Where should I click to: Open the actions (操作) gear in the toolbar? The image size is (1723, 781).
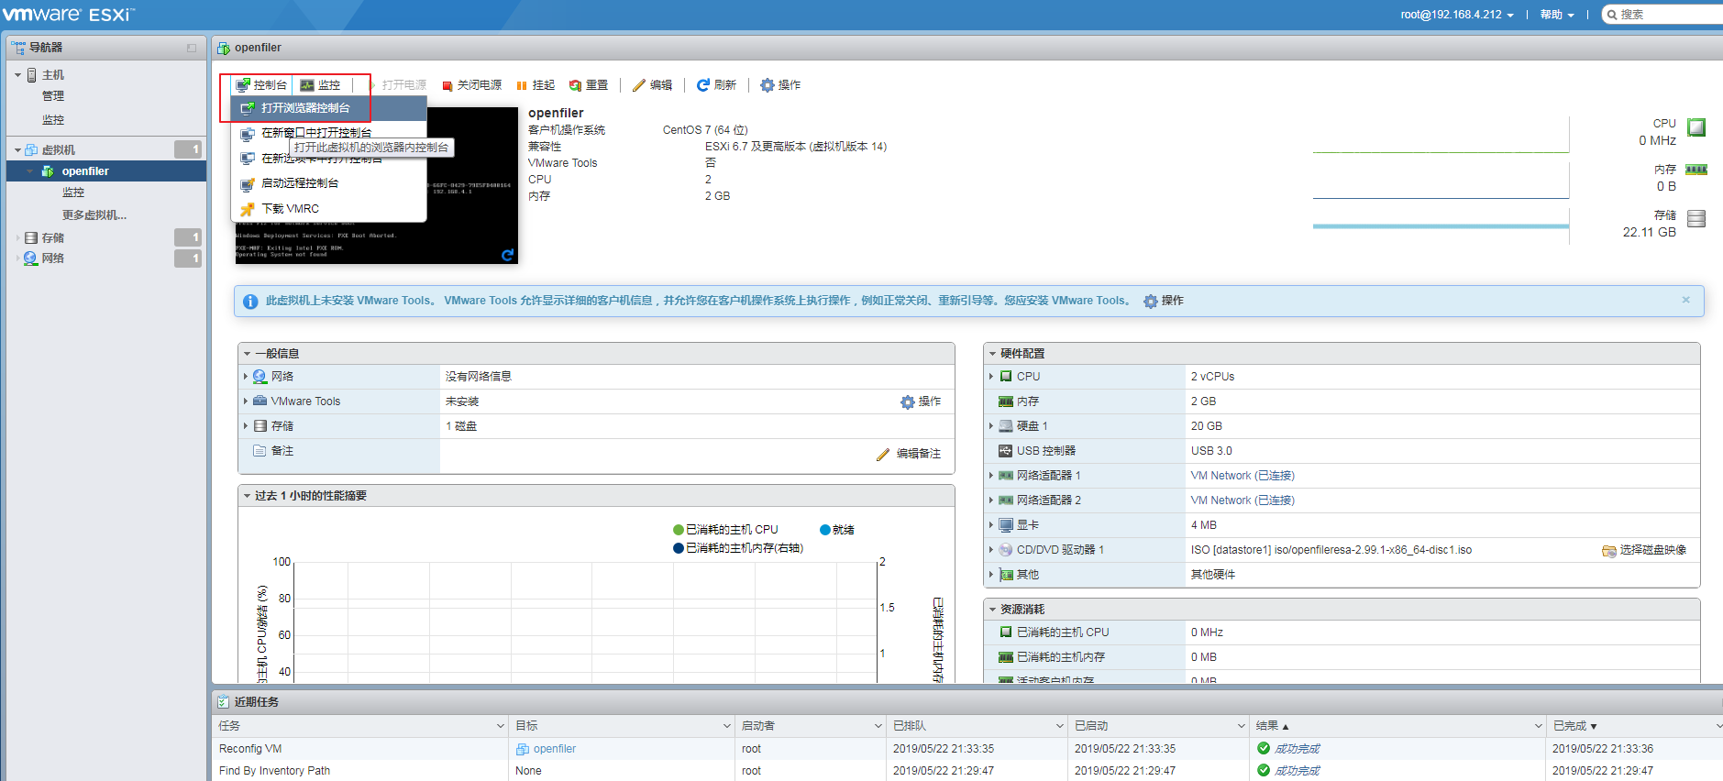pos(768,85)
